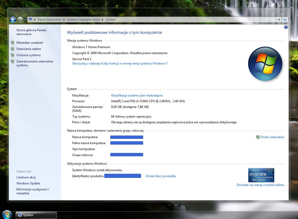Open Ustawienia zdalne link
Screen dimensions: 298x219
click(29, 49)
